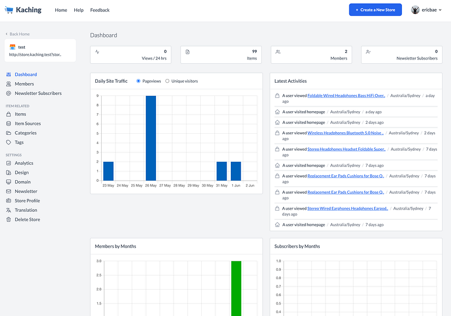
Task: Click Create a New Store button
Action: 375,10
